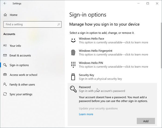
Task: Click 'Select a sign-in option to add' text
Action: tap(102, 33)
